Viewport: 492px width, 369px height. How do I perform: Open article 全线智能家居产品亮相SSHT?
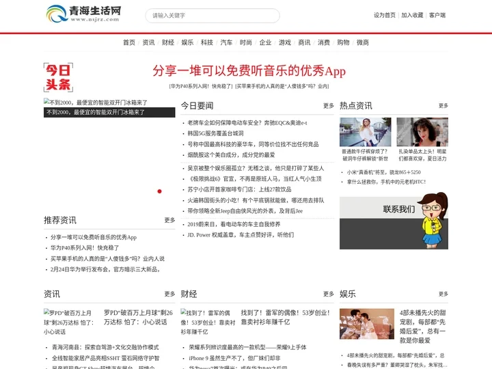point(105,358)
